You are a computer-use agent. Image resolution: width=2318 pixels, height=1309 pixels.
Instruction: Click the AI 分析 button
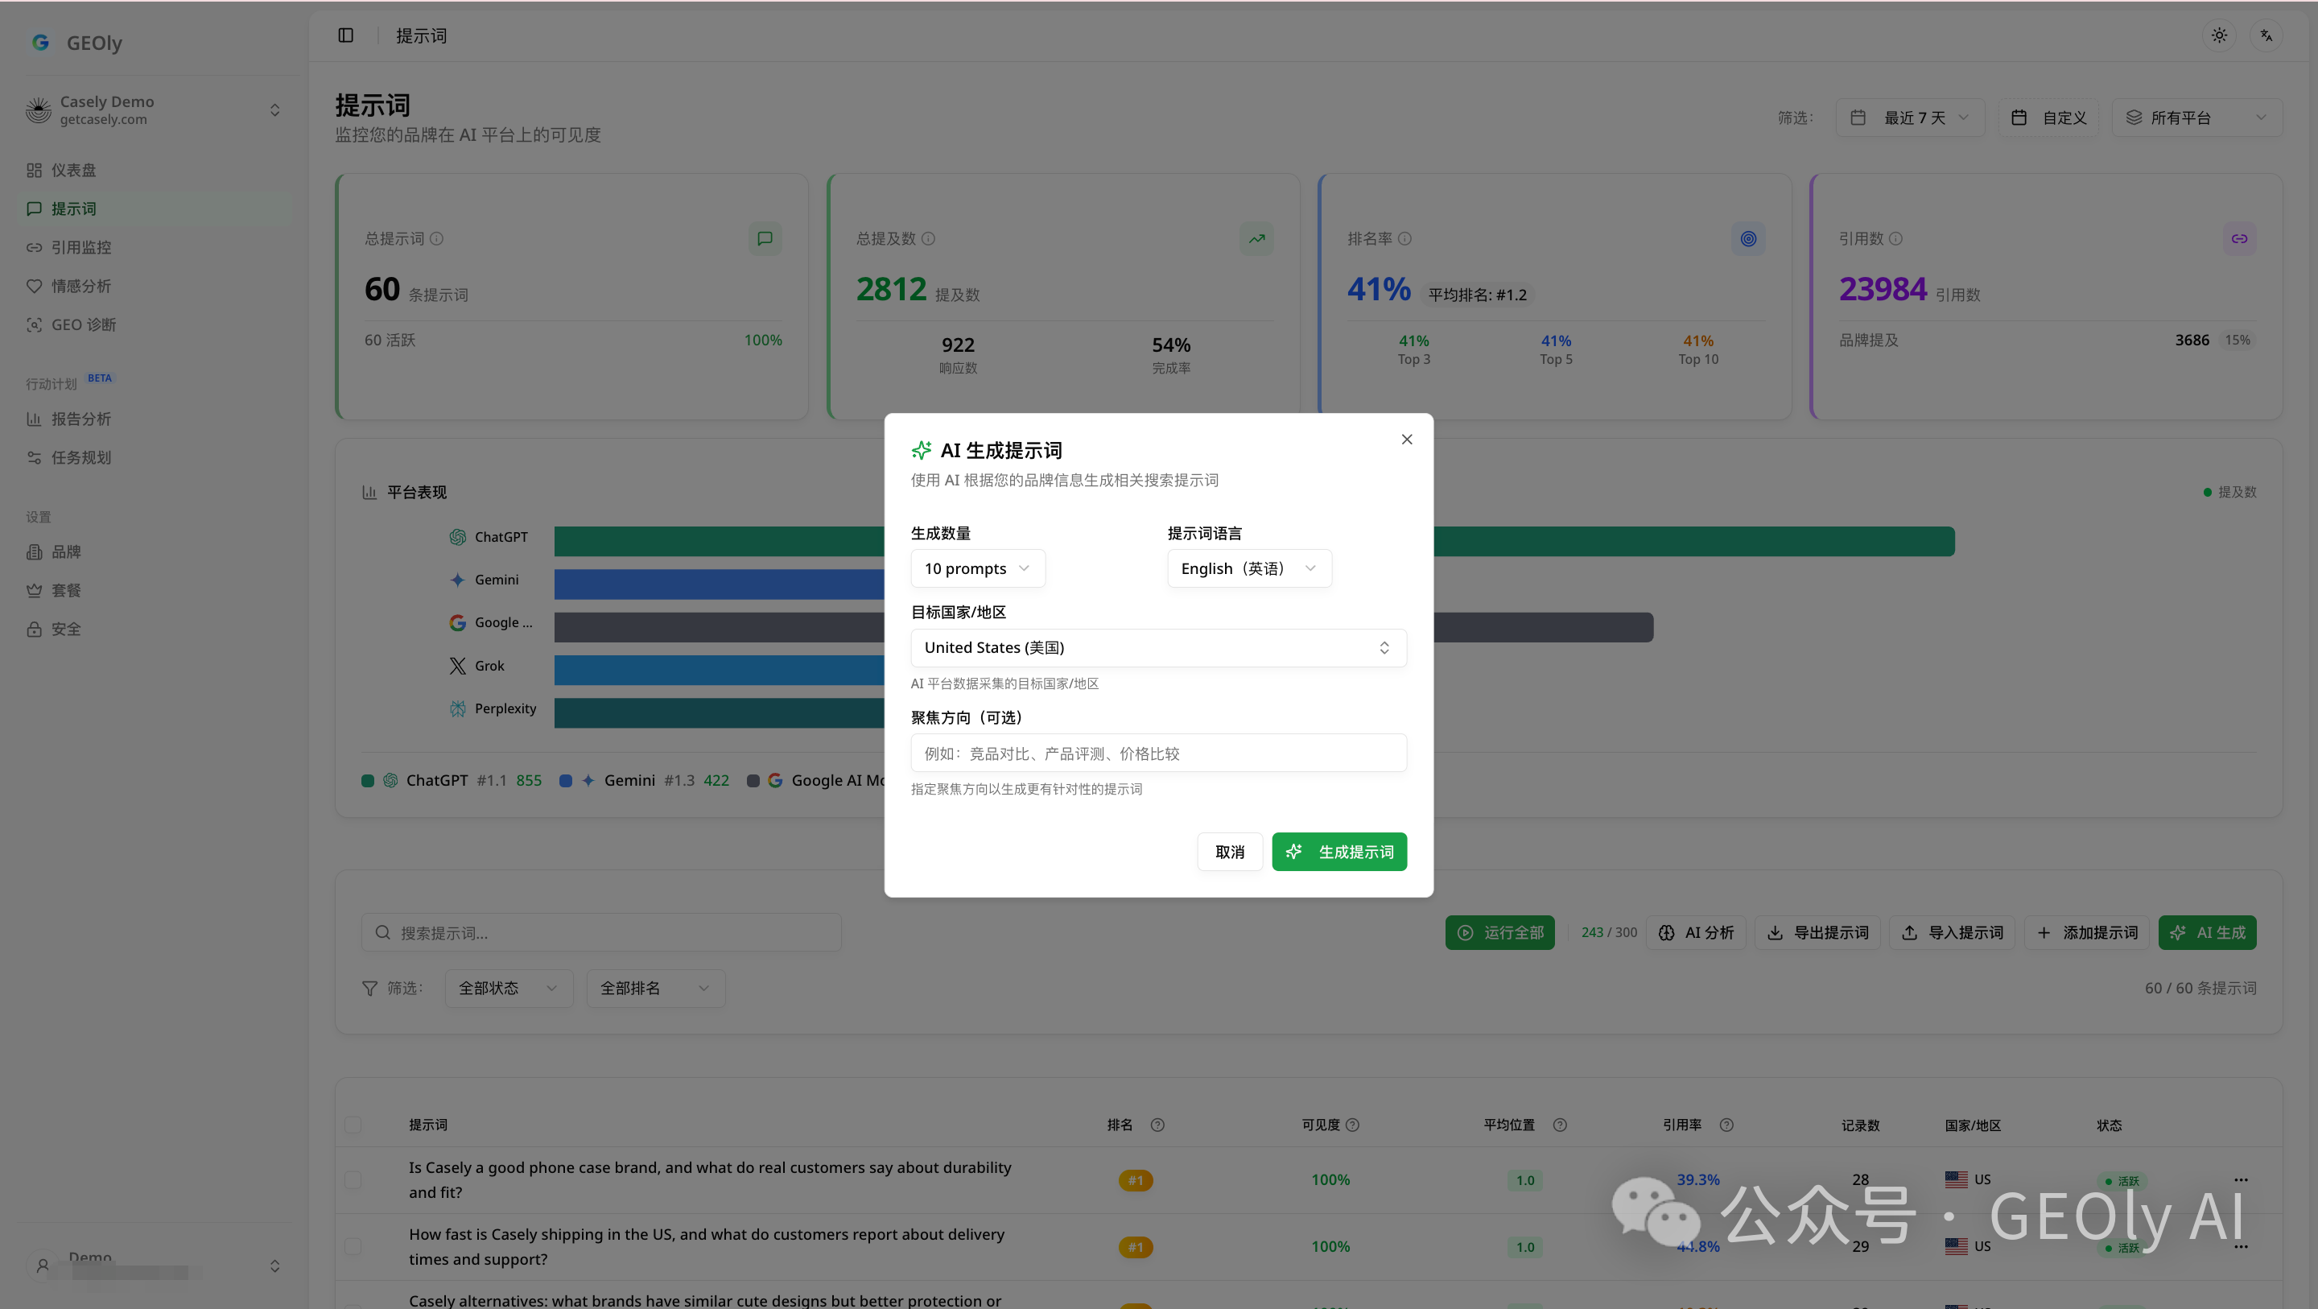(1695, 933)
